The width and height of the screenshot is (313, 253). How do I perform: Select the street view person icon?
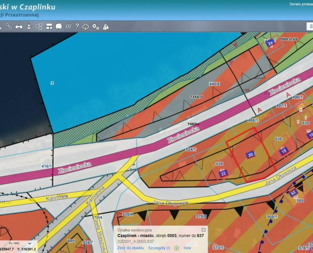[x=28, y=27]
